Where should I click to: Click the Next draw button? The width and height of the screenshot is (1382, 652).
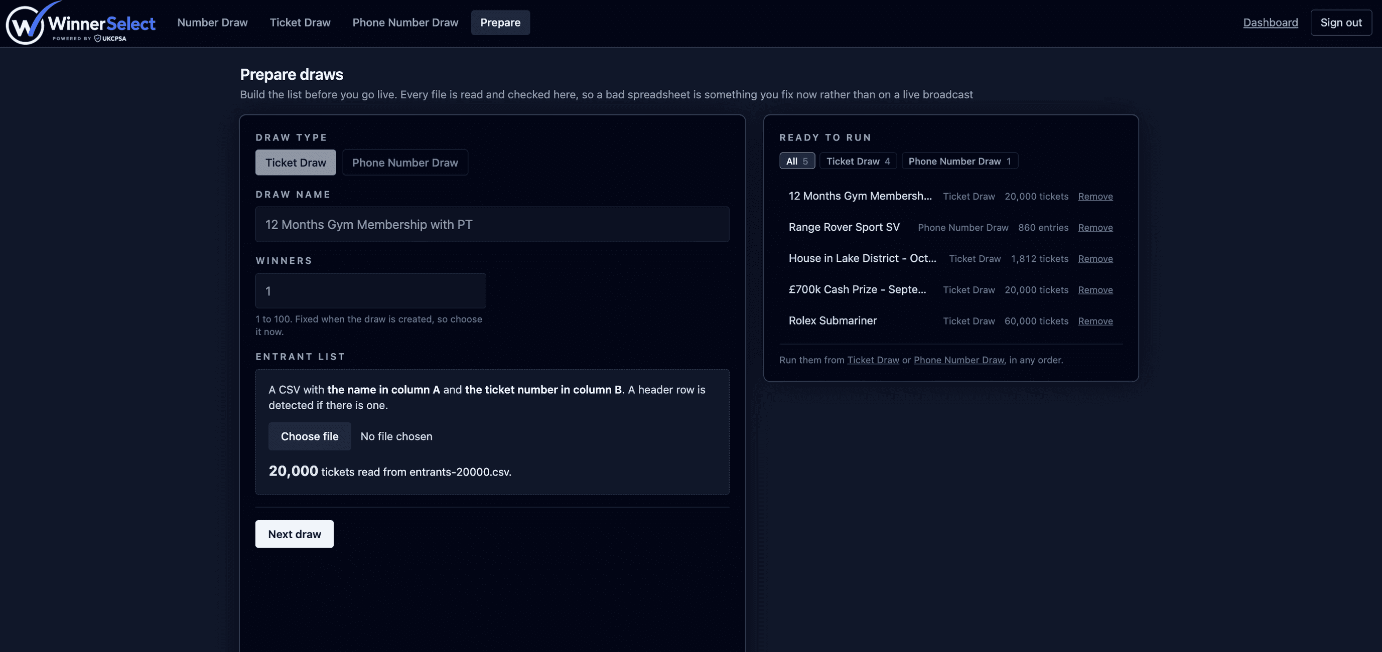tap(295, 534)
